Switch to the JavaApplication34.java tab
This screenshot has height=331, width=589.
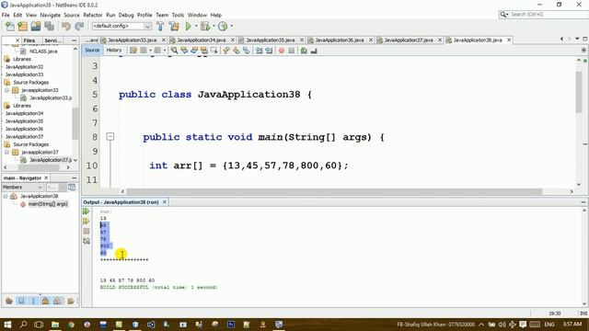(x=202, y=40)
